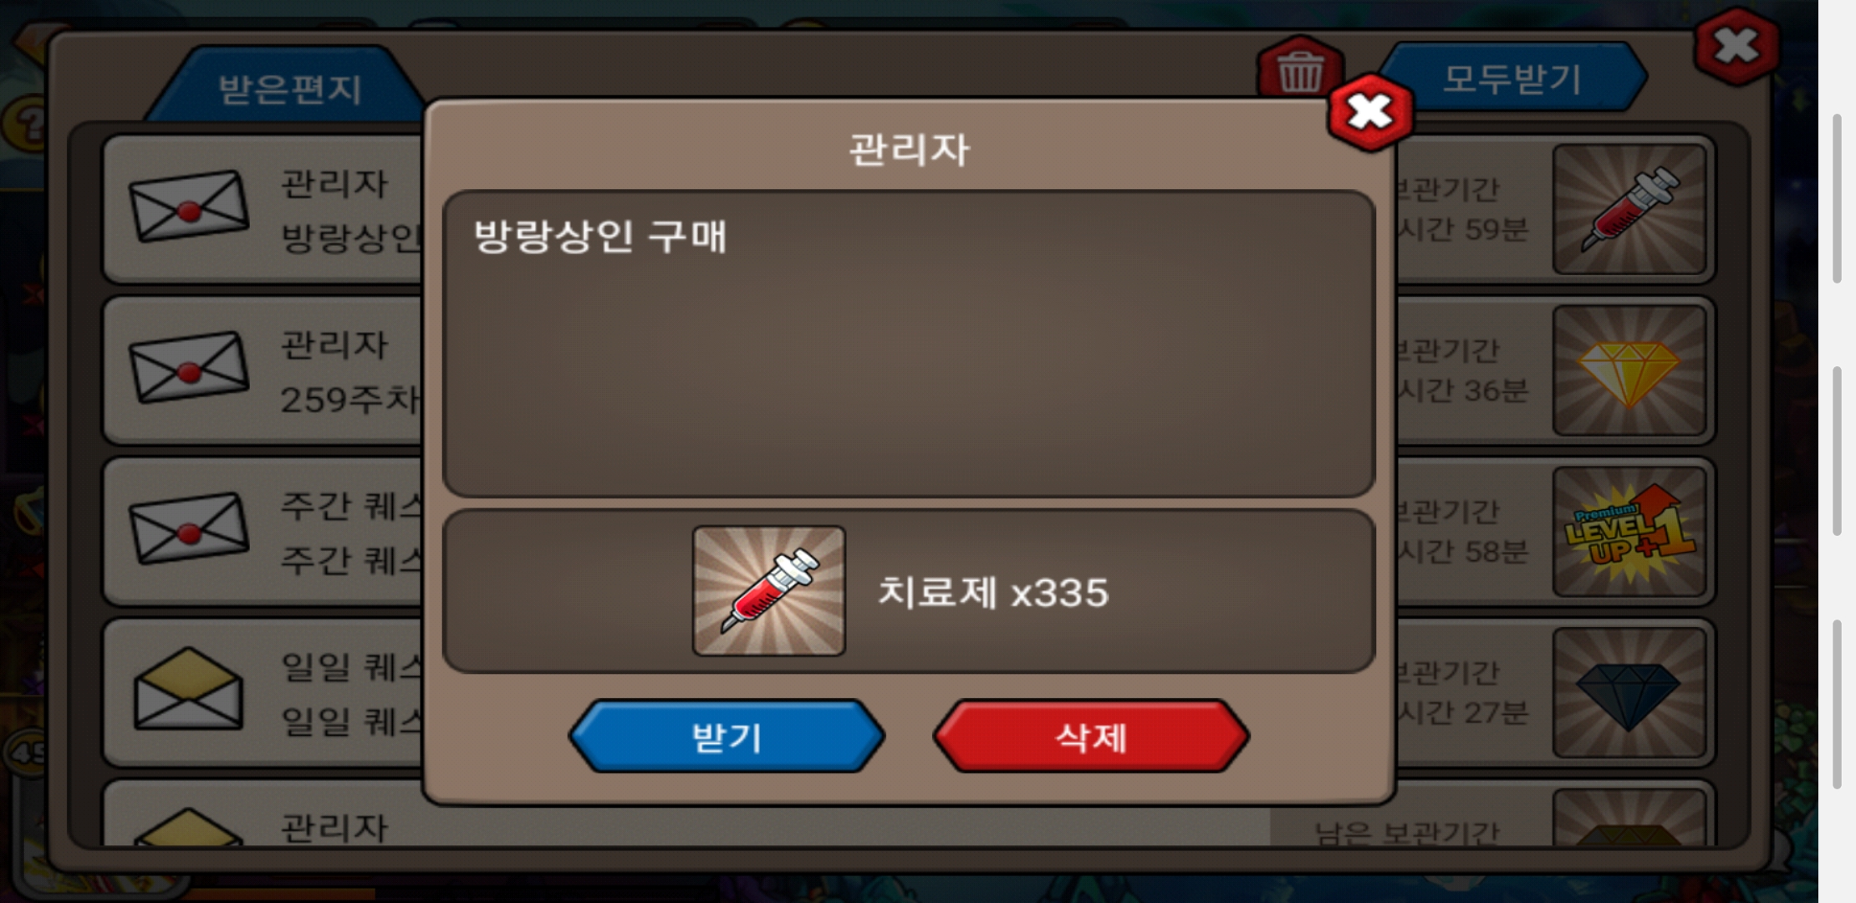Viewport: 1856px width, 903px height.
Task: Select the black diamond reward icon
Action: point(1629,693)
